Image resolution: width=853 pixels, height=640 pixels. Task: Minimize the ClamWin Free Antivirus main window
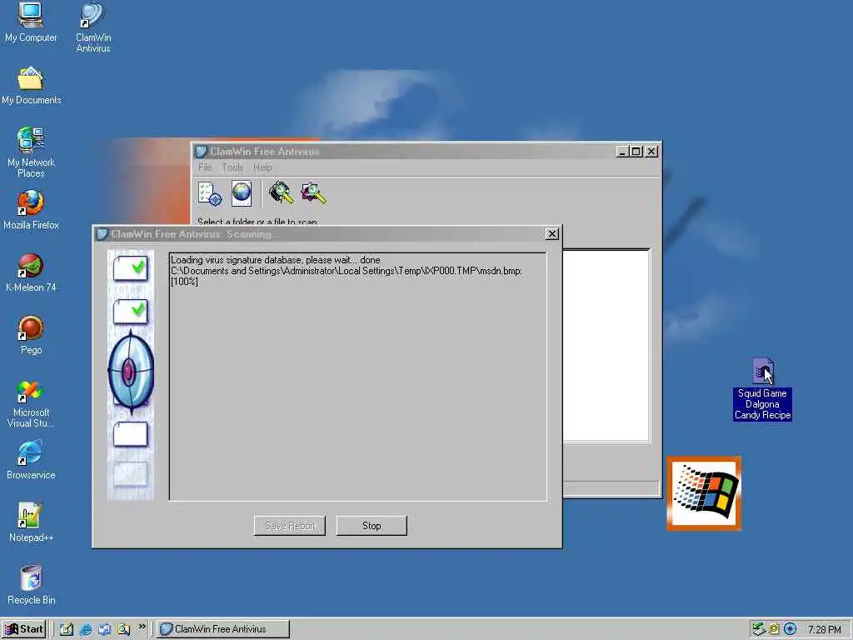pyautogui.click(x=622, y=152)
